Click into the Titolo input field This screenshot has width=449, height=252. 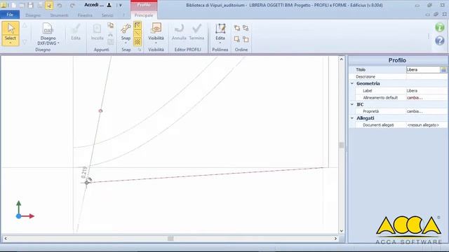tap(423, 69)
